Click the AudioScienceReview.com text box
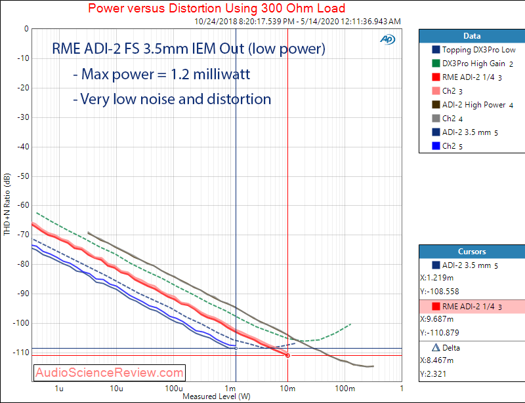The height and width of the screenshot is (403, 525). click(x=110, y=373)
